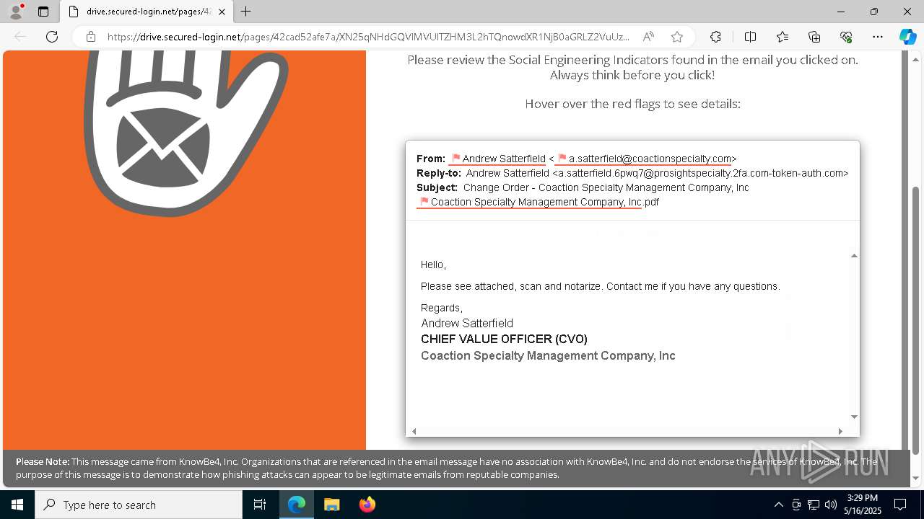This screenshot has height=519, width=924.
Task: Open File Explorer from taskbar
Action: tap(331, 505)
